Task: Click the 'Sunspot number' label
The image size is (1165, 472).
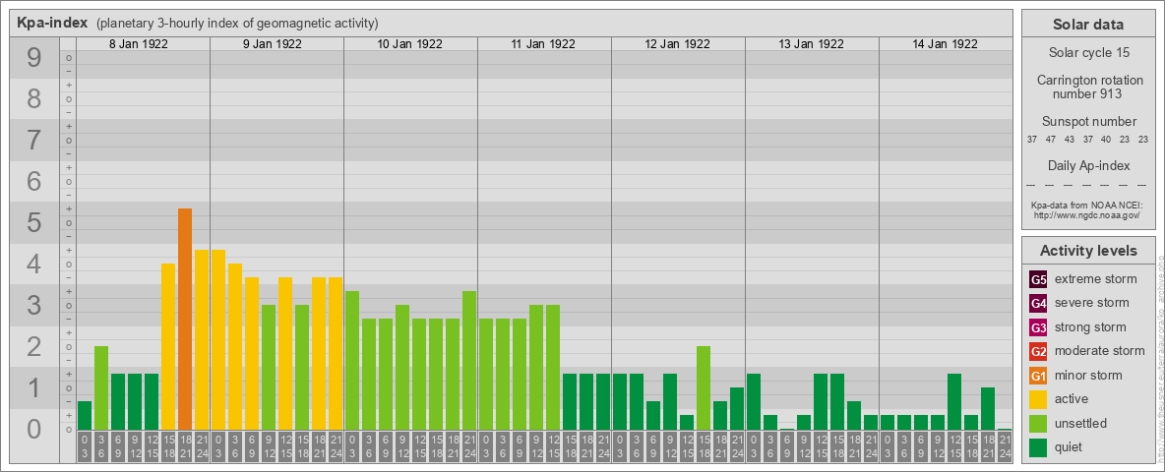Action: [1089, 121]
